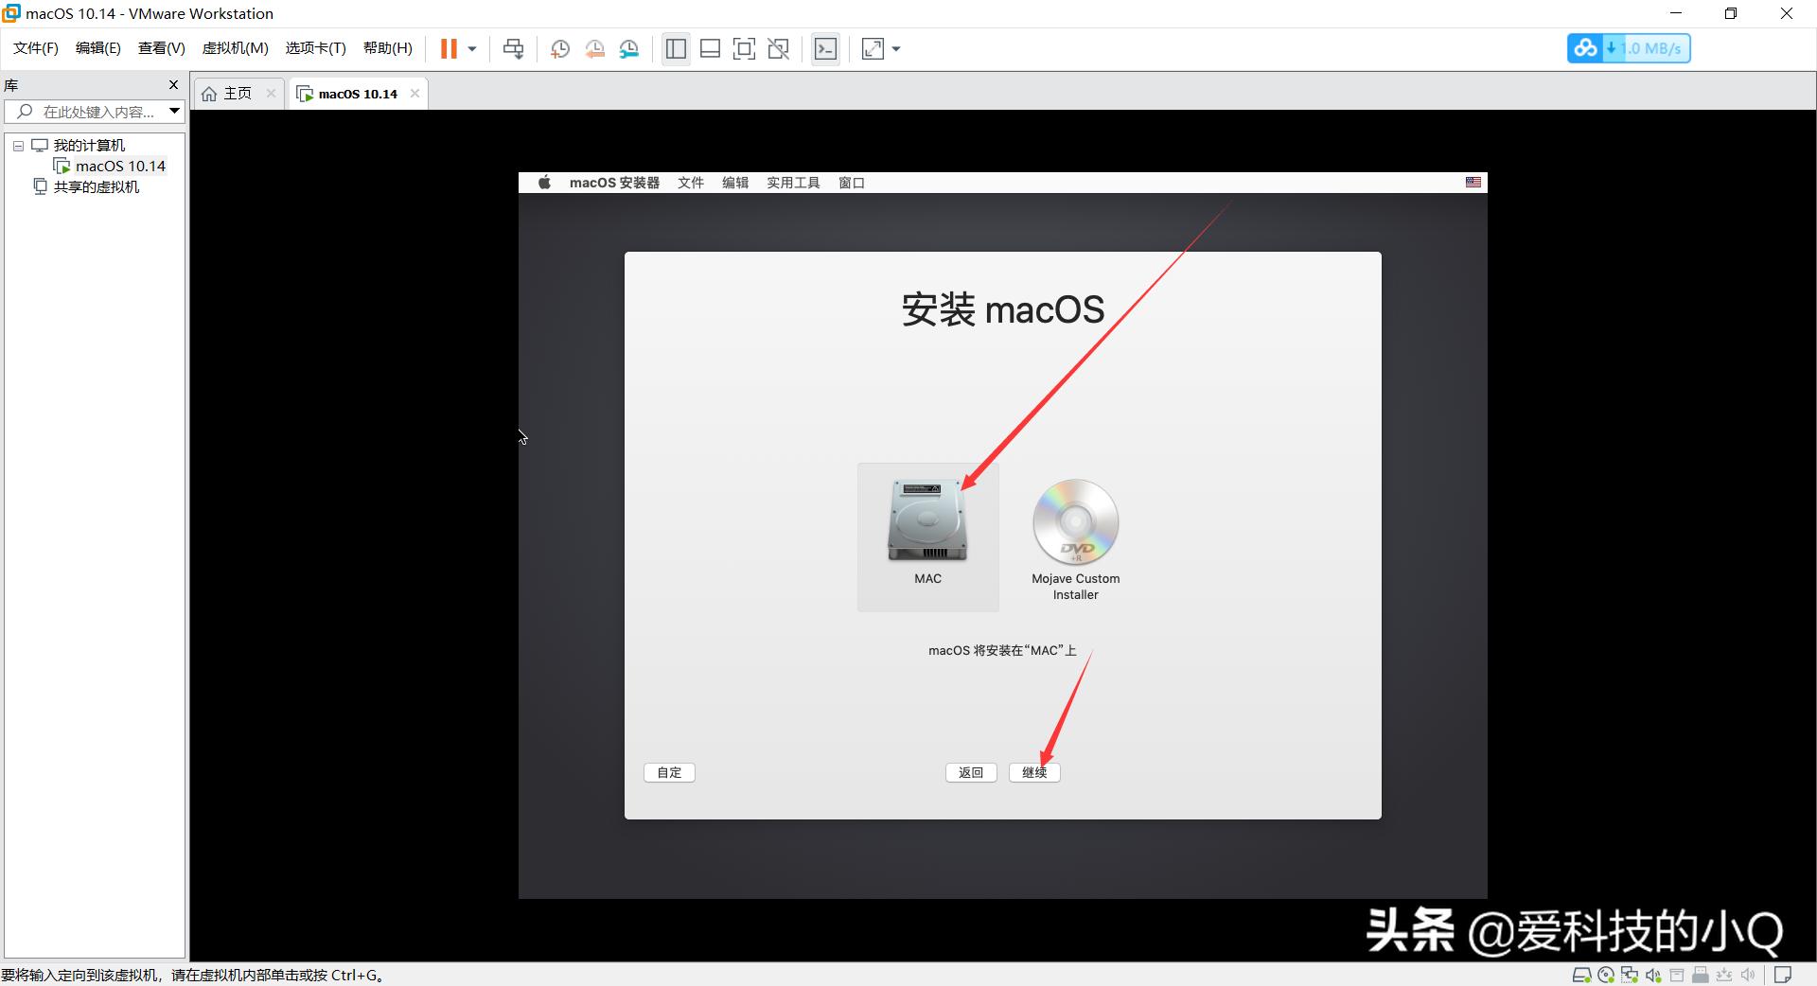Open the snapshot manager
This screenshot has height=986, width=1817.
tap(629, 48)
